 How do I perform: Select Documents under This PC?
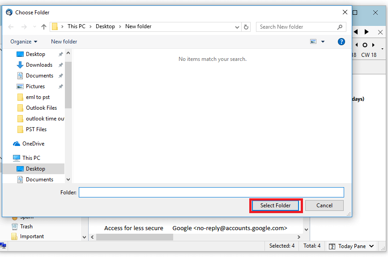[x=39, y=180]
